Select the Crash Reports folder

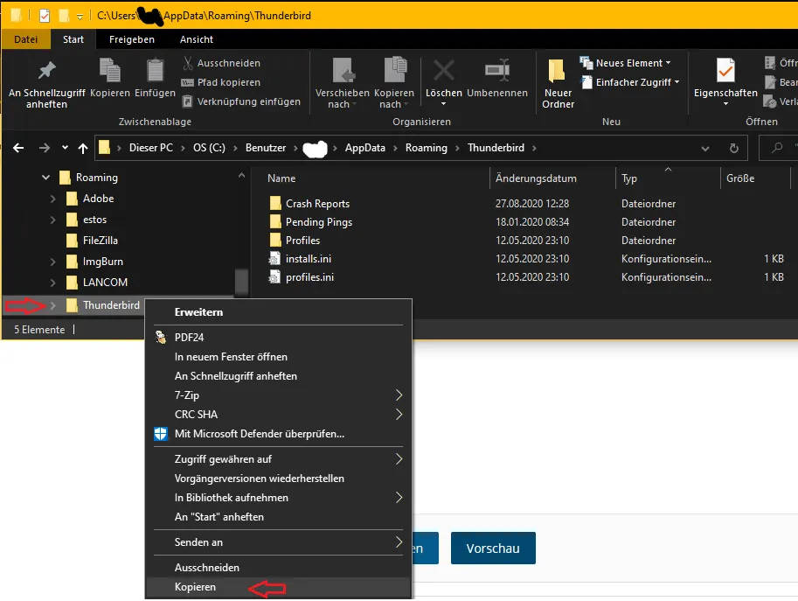(317, 204)
